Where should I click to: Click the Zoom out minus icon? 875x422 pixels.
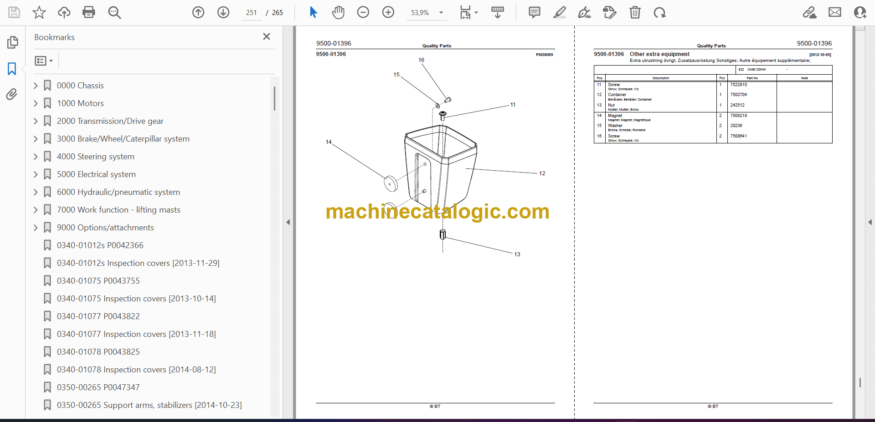(x=363, y=12)
